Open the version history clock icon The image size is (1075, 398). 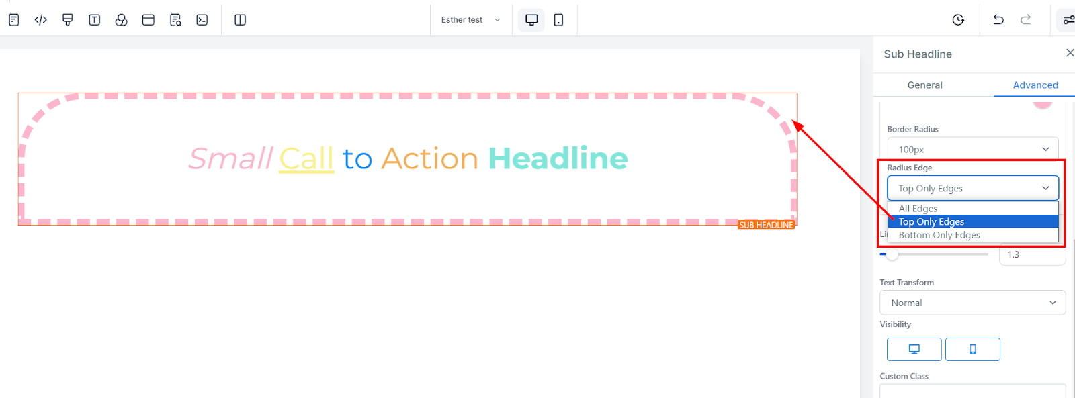tap(959, 20)
